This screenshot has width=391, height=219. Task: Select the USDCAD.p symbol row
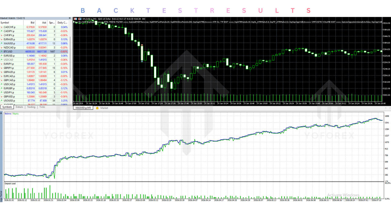click(x=34, y=84)
